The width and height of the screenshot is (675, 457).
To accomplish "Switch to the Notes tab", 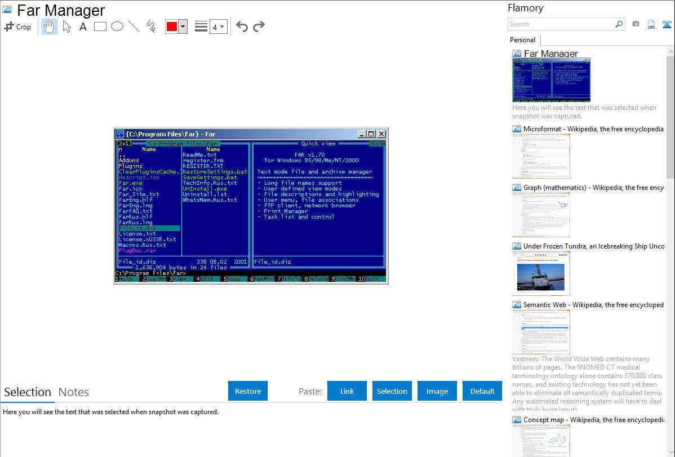I will point(74,392).
